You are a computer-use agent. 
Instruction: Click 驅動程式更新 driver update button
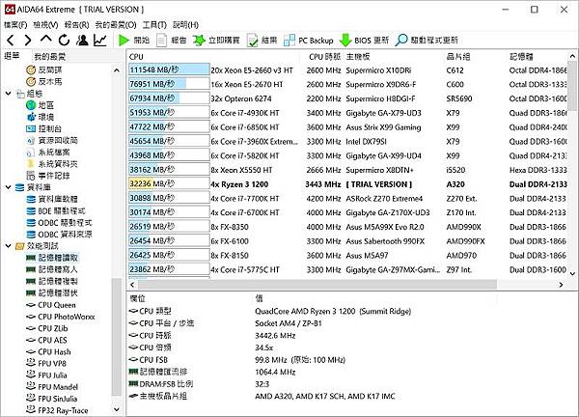pos(427,40)
